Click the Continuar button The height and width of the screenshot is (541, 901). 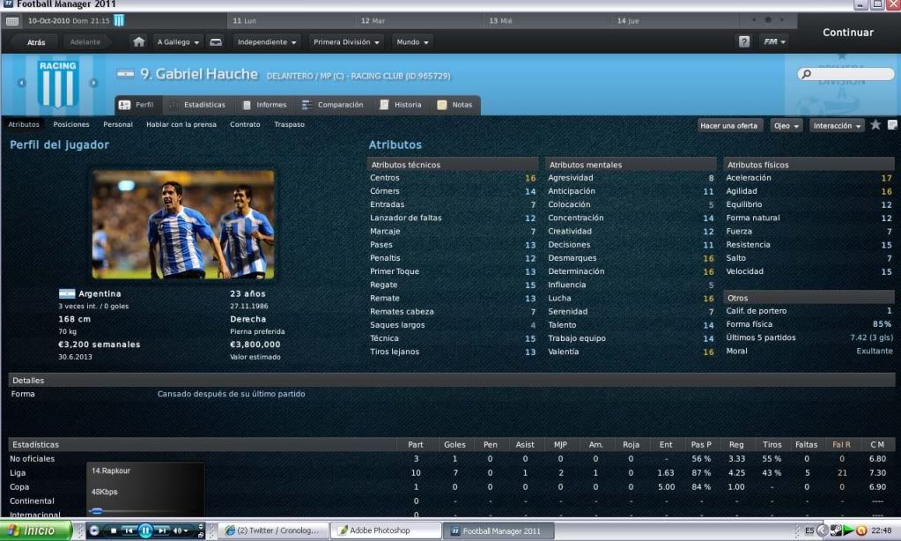pos(848,33)
